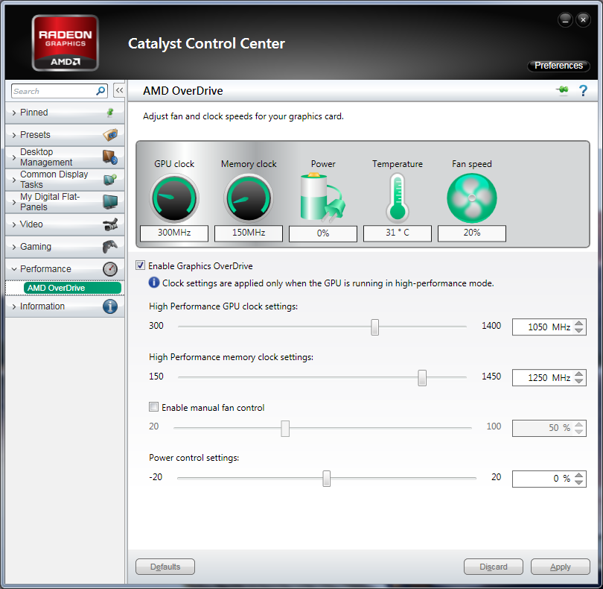Click the Video camera icon
This screenshot has width=603, height=589.
[x=110, y=224]
